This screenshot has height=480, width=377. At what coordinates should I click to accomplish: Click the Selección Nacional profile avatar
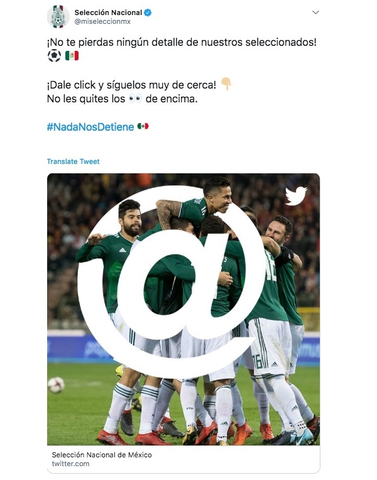(x=58, y=16)
